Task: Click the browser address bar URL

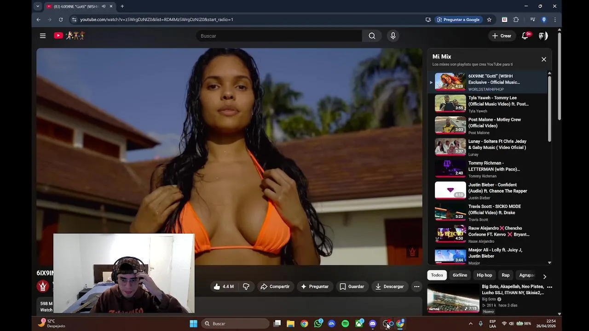Action: (x=156, y=20)
